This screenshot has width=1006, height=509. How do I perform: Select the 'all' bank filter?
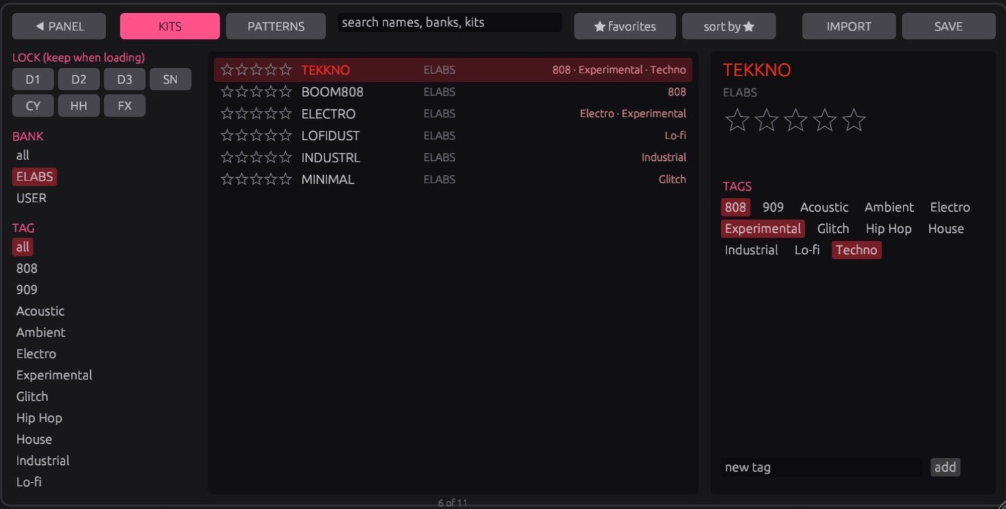coord(22,155)
